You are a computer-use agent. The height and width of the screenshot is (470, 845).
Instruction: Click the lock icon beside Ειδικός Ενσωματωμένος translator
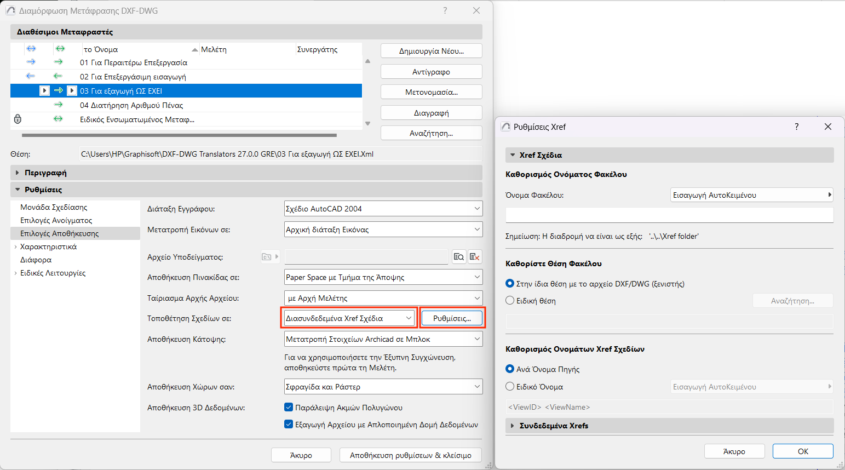click(18, 119)
